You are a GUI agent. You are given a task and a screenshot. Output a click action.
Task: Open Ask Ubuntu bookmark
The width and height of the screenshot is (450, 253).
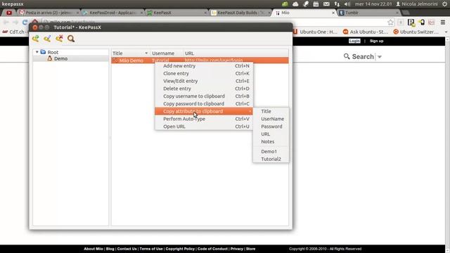coord(366,32)
